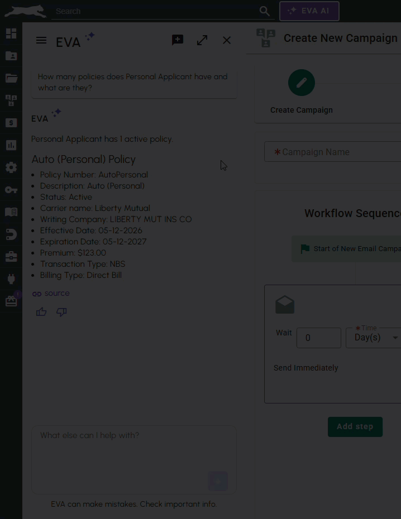Click 'Description: Auto (Personal)' text

coord(92,186)
